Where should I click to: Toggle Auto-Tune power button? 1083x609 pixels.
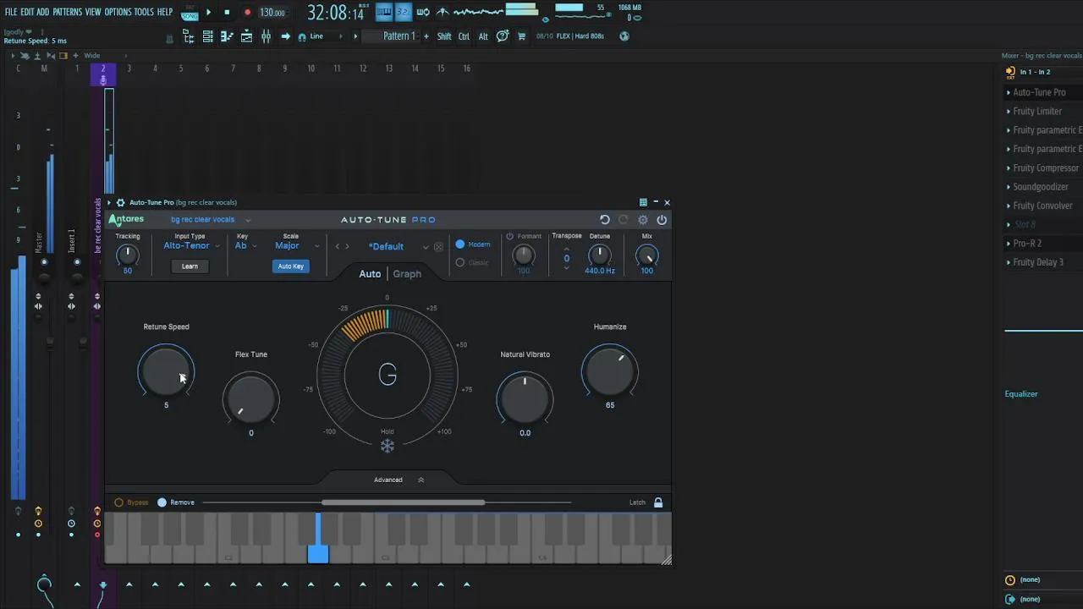pos(662,220)
